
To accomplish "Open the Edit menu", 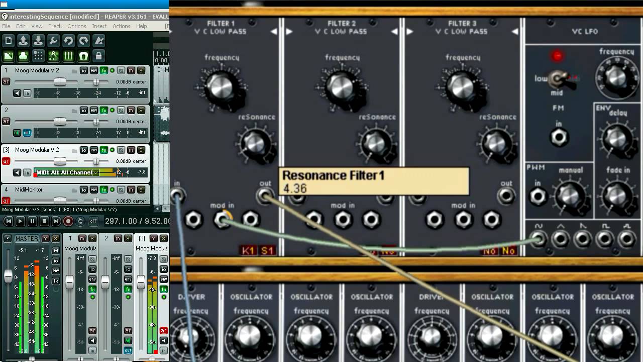I will [x=21, y=26].
